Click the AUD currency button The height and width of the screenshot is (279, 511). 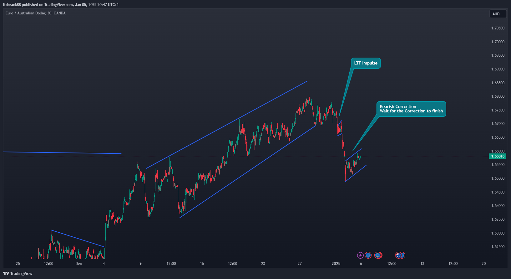(x=498, y=14)
